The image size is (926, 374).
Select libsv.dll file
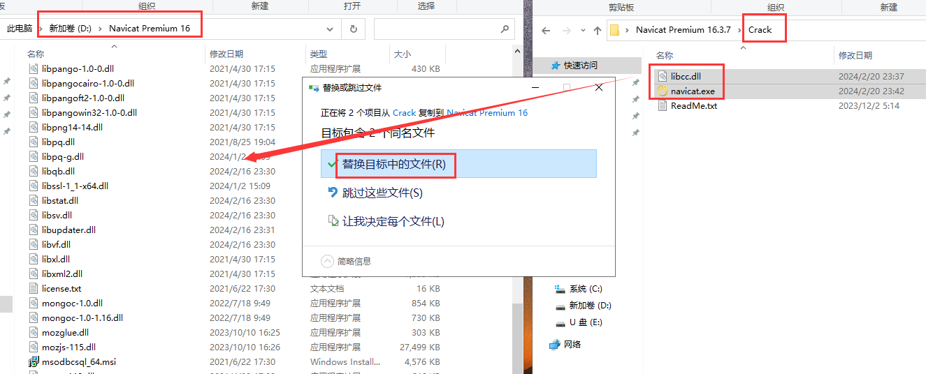(57, 215)
